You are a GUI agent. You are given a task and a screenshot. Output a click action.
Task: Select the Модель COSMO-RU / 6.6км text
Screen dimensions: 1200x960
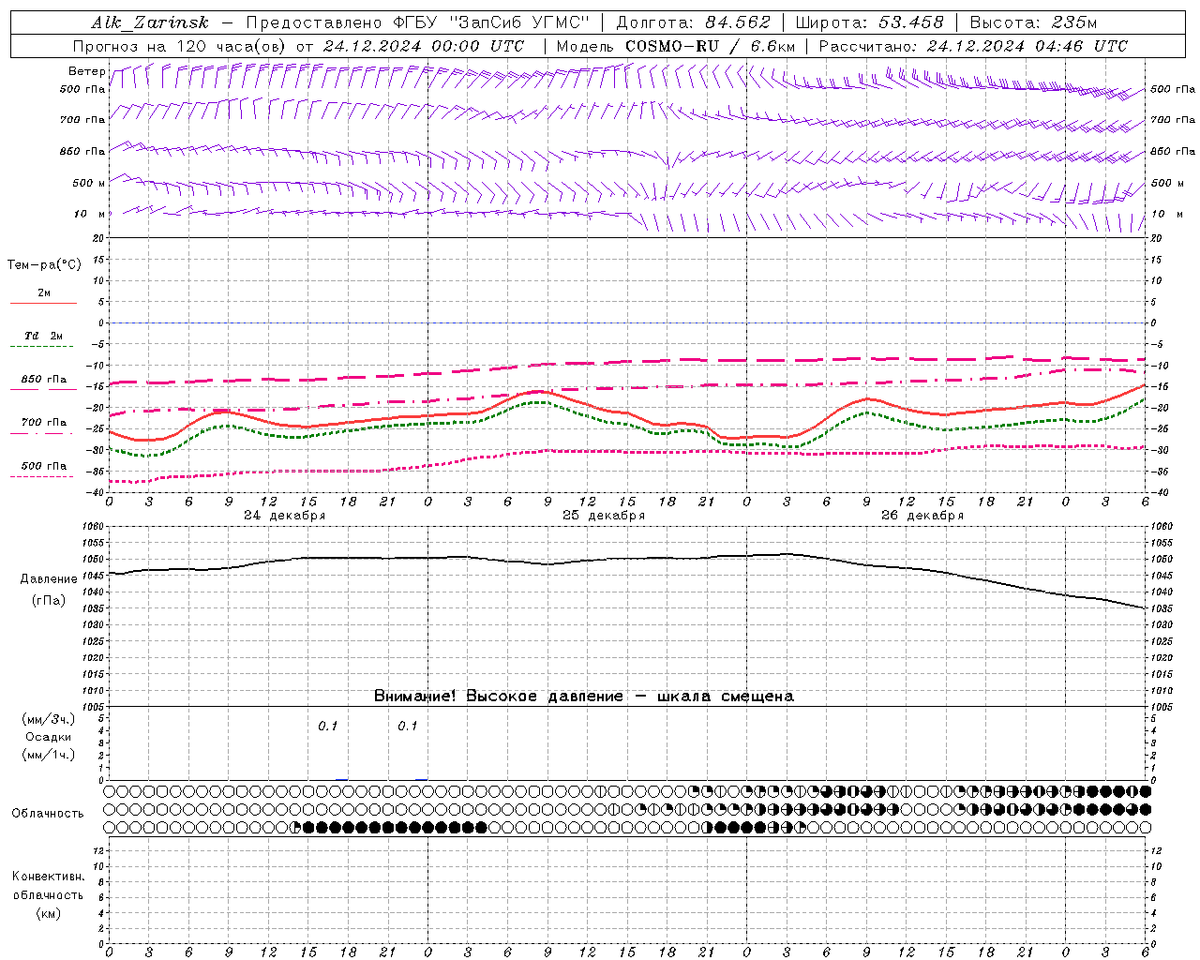pos(675,46)
